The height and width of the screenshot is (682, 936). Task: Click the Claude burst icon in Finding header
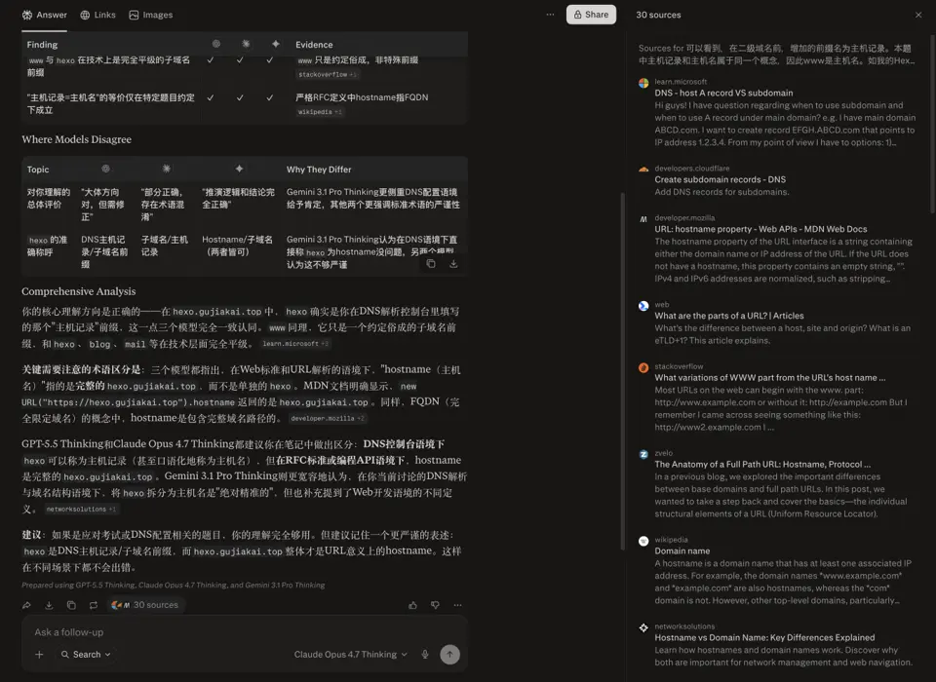tap(246, 44)
